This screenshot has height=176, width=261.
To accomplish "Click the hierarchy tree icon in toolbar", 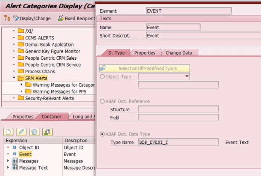I will 7,18.
